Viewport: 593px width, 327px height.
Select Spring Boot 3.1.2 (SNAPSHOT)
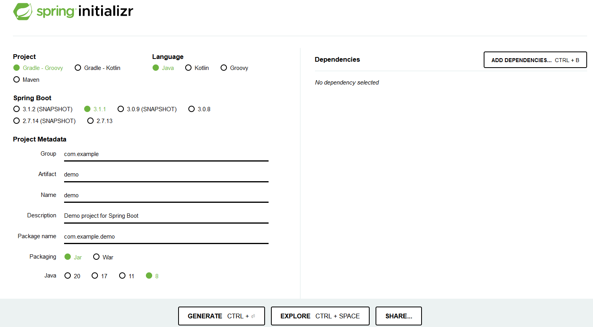[x=43, y=109]
